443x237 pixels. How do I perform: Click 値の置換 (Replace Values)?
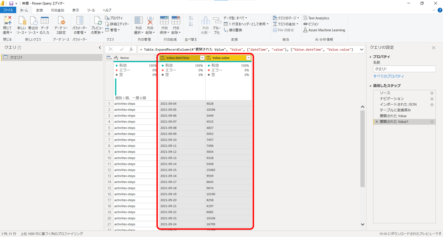tap(233, 30)
